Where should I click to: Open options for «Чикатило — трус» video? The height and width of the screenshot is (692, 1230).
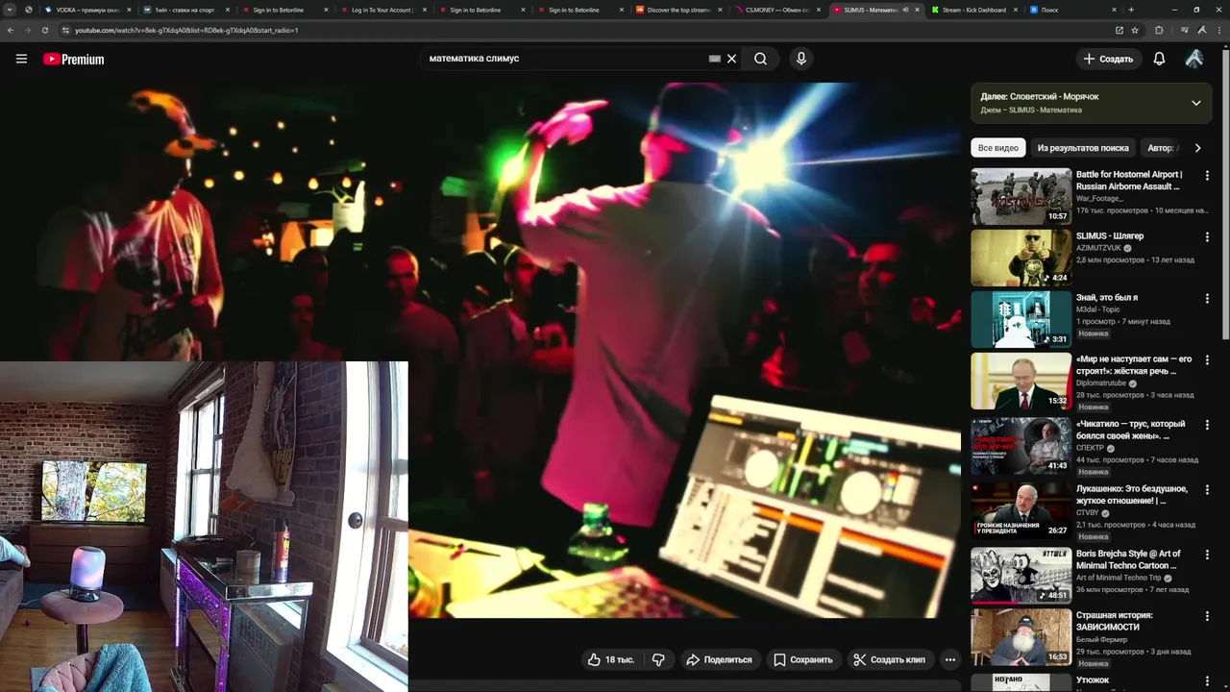(x=1207, y=425)
